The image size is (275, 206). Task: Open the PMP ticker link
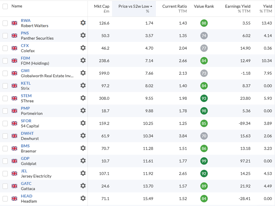click(25, 108)
